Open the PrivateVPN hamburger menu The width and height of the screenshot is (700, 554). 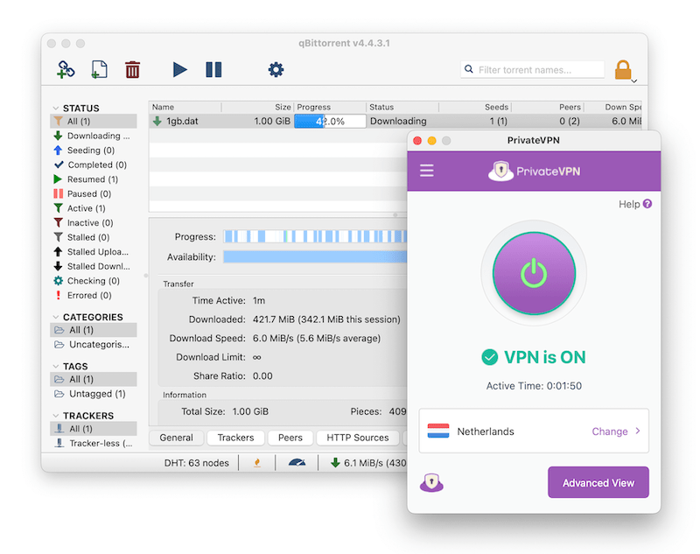(426, 170)
